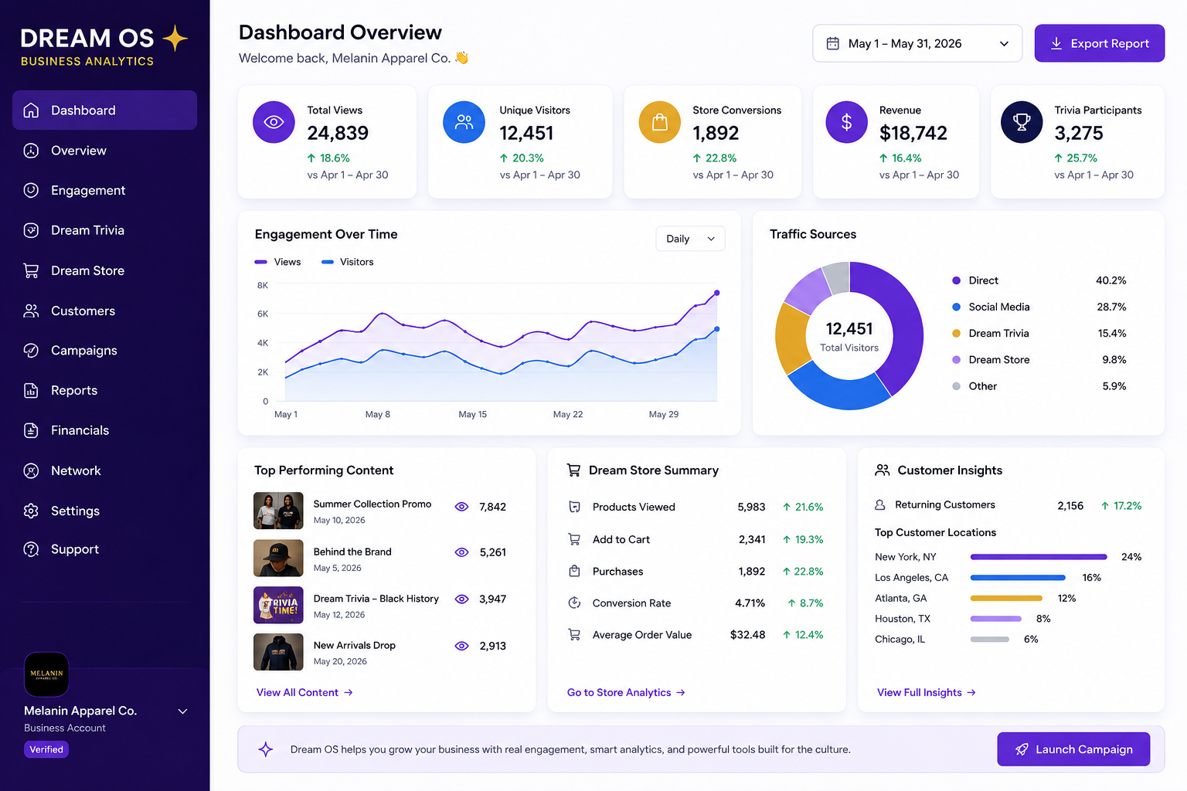Click the Dream Store cart icon in sidebar
Screen dimensions: 1187x791
[31, 270]
